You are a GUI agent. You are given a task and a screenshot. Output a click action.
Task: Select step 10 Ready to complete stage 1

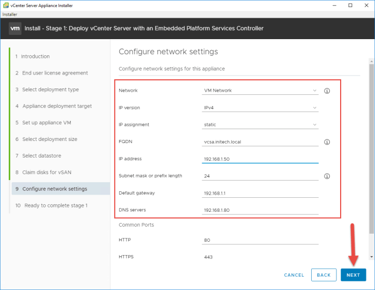(52, 205)
